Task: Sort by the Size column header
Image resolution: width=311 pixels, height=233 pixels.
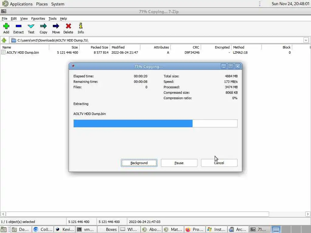Action: point(64,47)
